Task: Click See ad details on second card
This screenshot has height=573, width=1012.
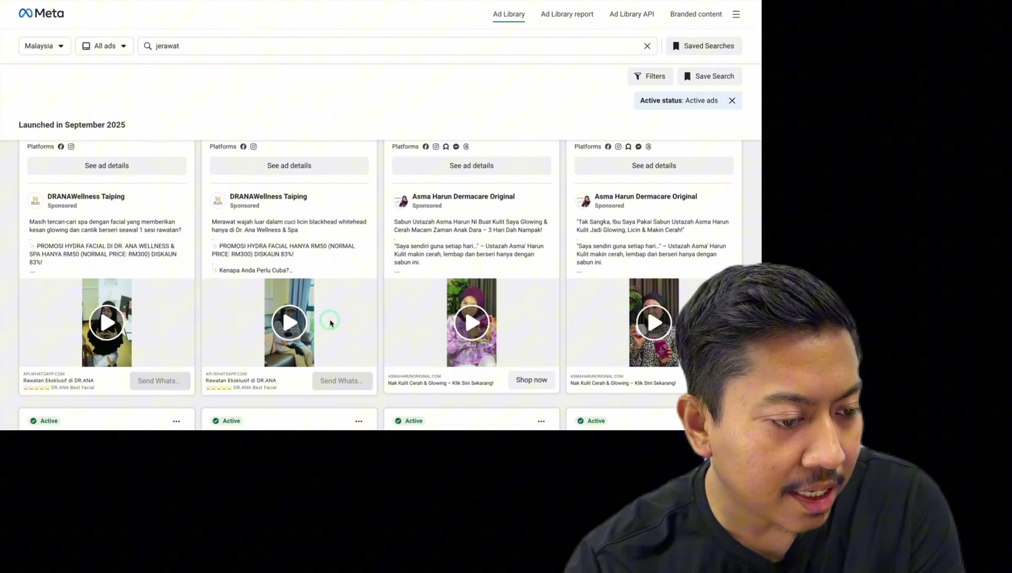Action: [289, 166]
